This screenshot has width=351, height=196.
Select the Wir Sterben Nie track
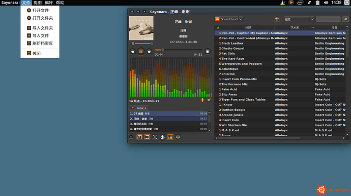coord(280,125)
